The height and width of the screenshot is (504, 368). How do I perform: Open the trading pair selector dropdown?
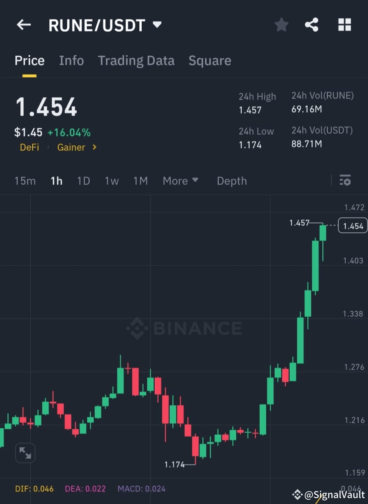156,24
